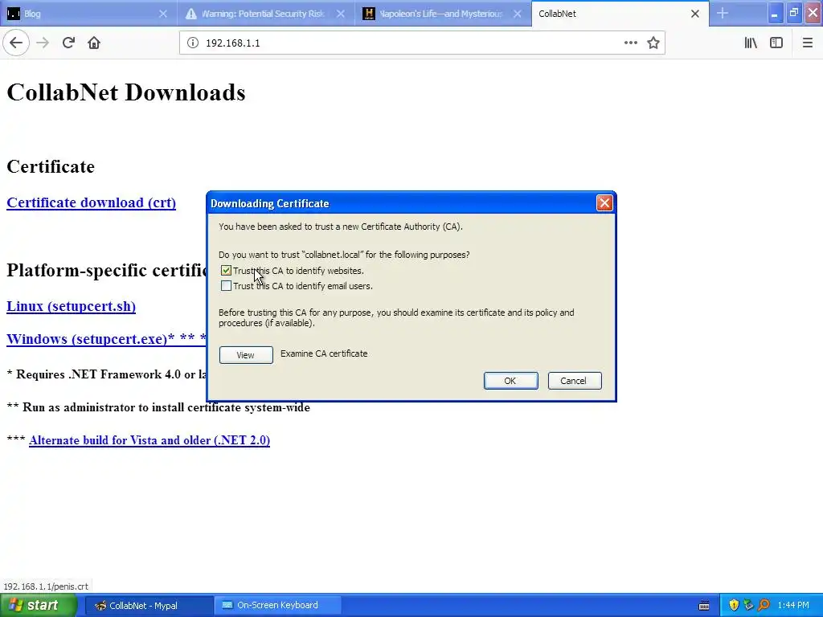Image resolution: width=823 pixels, height=617 pixels.
Task: Click the 'Examine CA certificate' label
Action: pyautogui.click(x=324, y=353)
